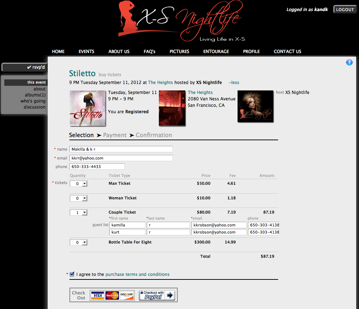
Task: Click the MasterCard icon
Action: [x=112, y=295]
